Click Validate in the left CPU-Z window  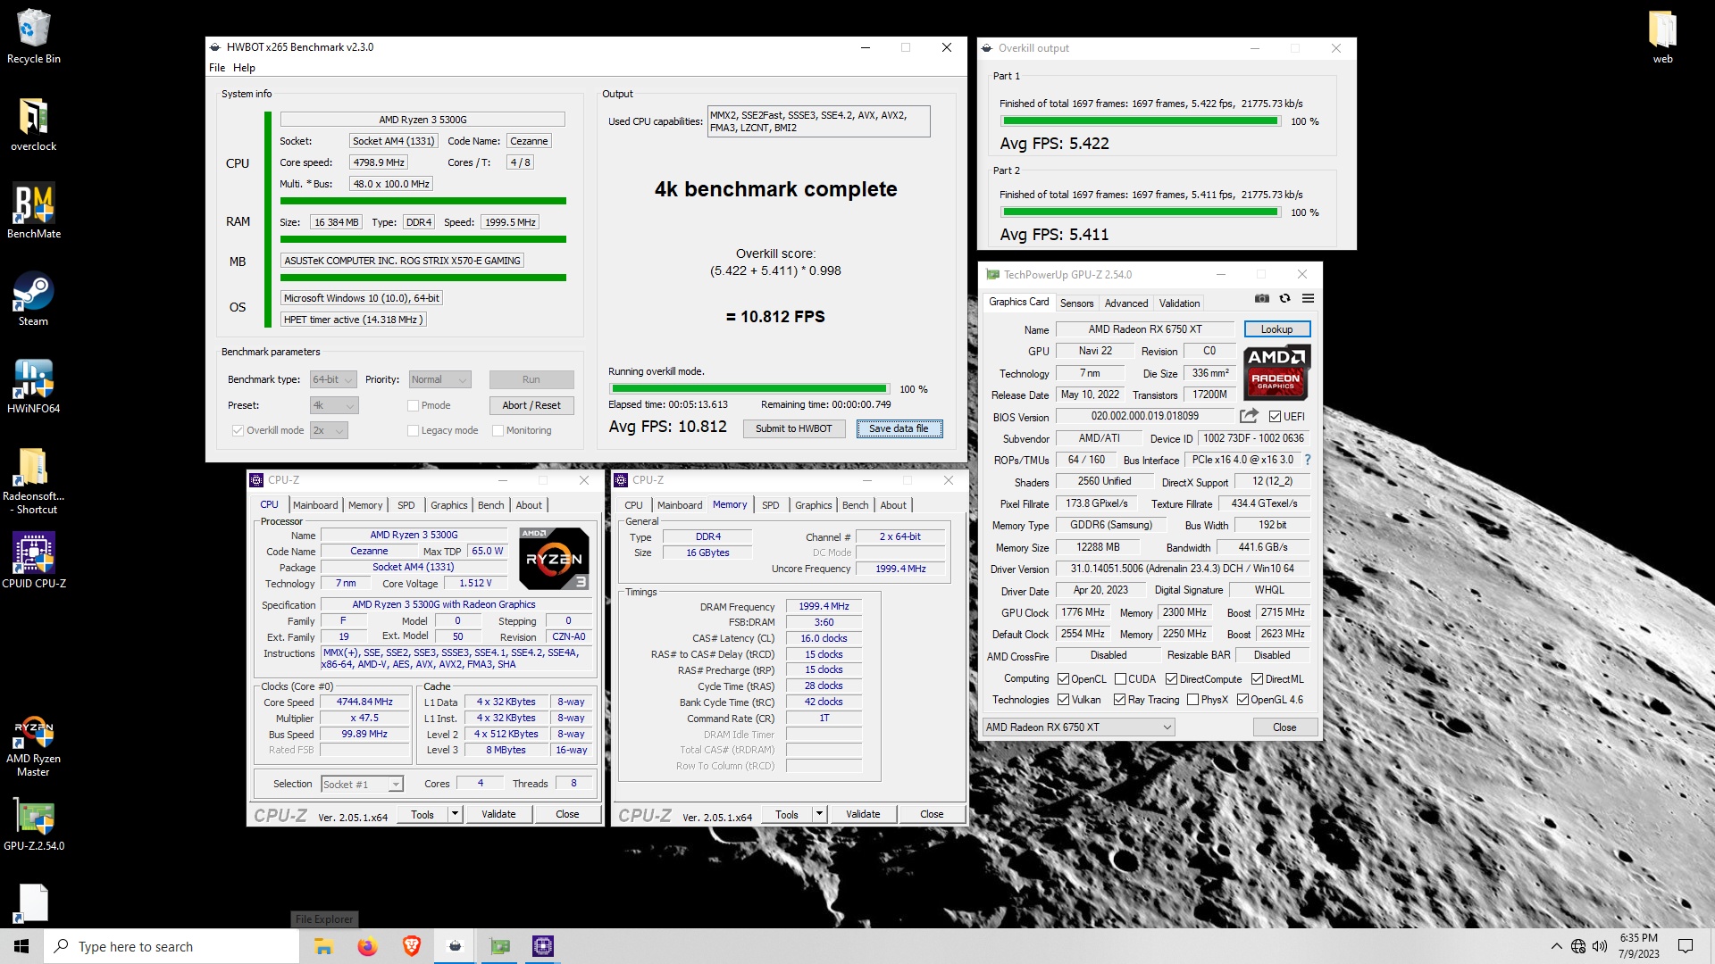click(498, 814)
